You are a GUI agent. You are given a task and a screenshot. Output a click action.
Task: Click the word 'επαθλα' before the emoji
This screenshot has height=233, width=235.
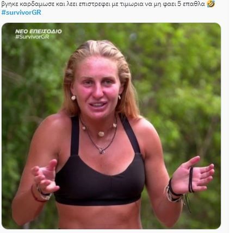[194, 4]
